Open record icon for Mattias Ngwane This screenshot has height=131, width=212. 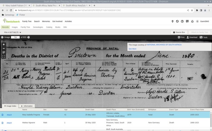(2, 123)
